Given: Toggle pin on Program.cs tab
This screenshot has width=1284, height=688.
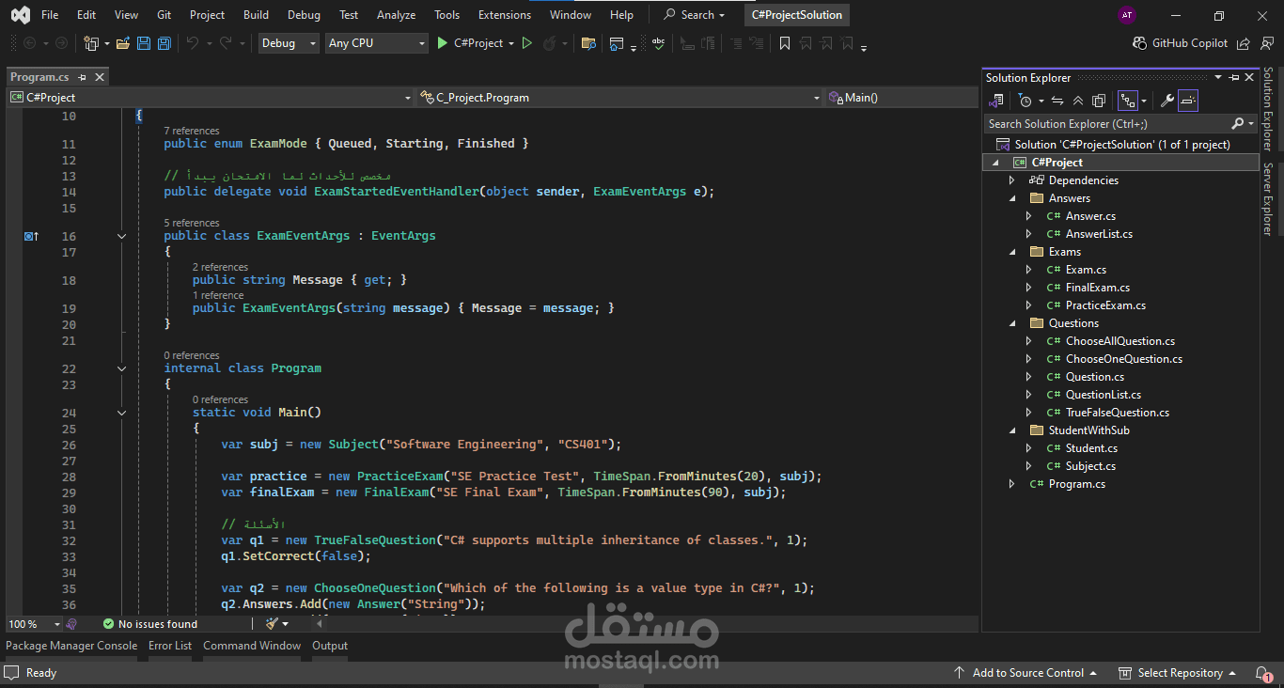Looking at the screenshot, I should 83,78.
